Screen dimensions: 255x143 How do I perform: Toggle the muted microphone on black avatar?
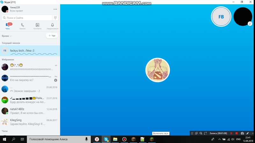tap(250, 24)
